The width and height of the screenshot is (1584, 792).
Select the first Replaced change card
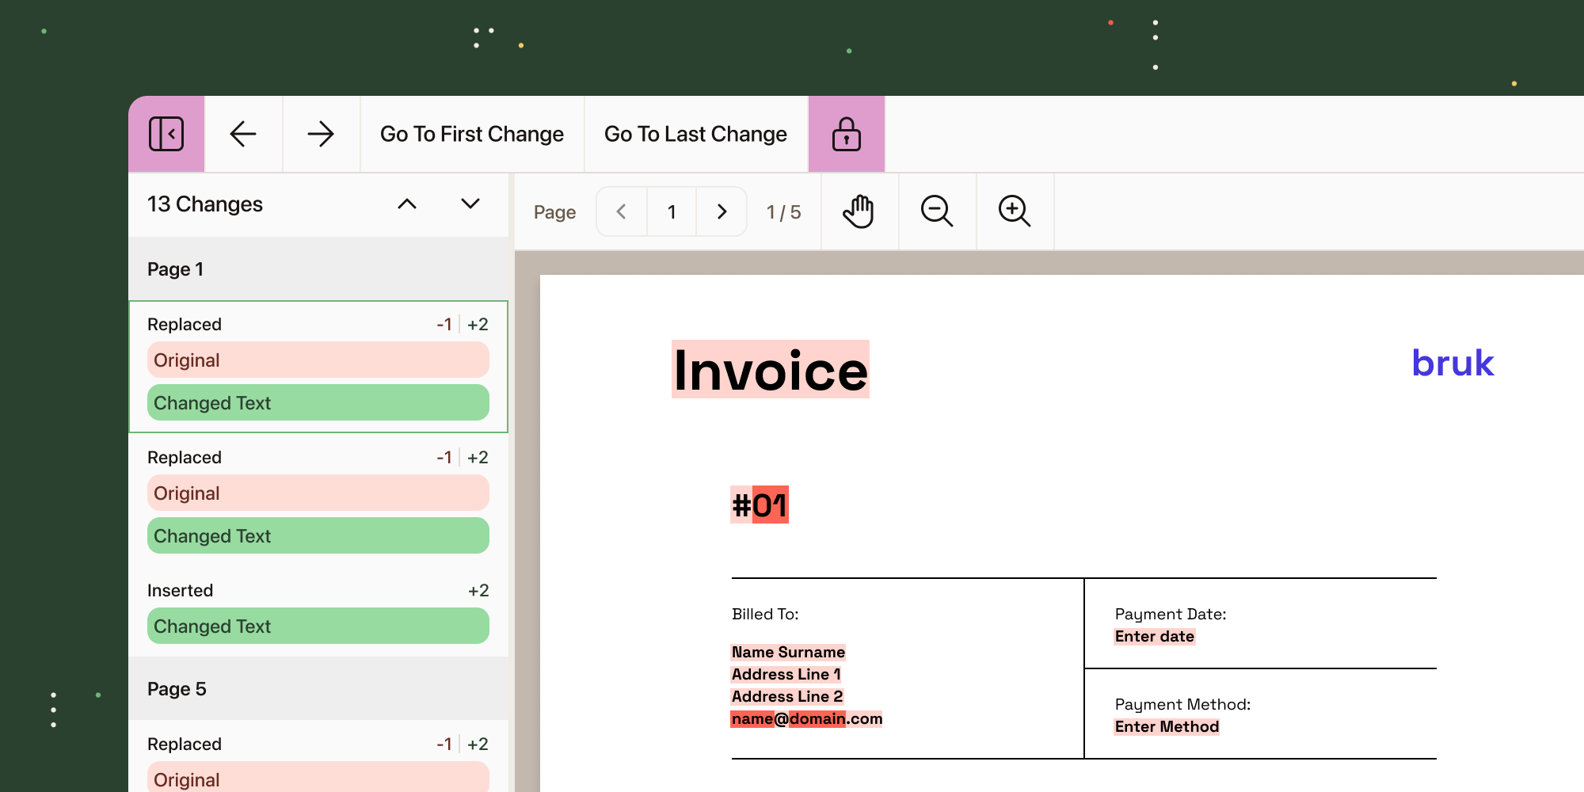coord(318,365)
